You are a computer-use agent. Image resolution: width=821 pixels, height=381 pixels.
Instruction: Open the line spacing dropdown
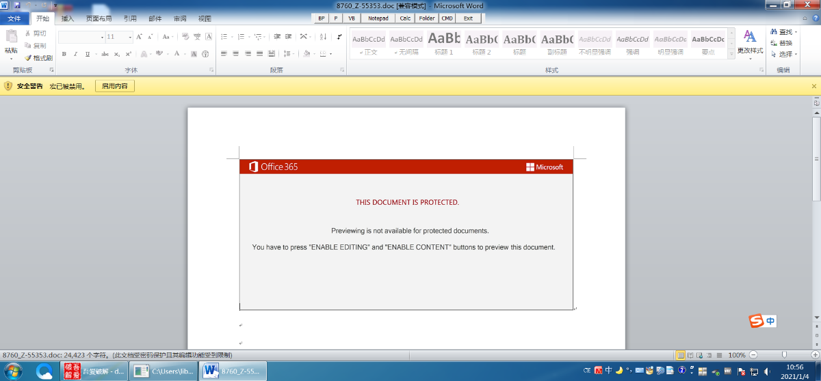pyautogui.click(x=288, y=53)
